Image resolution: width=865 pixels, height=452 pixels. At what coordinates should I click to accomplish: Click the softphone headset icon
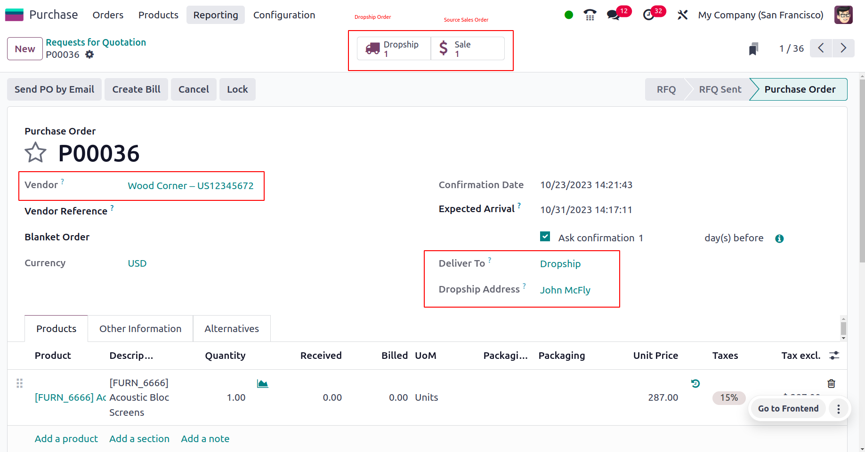(590, 15)
